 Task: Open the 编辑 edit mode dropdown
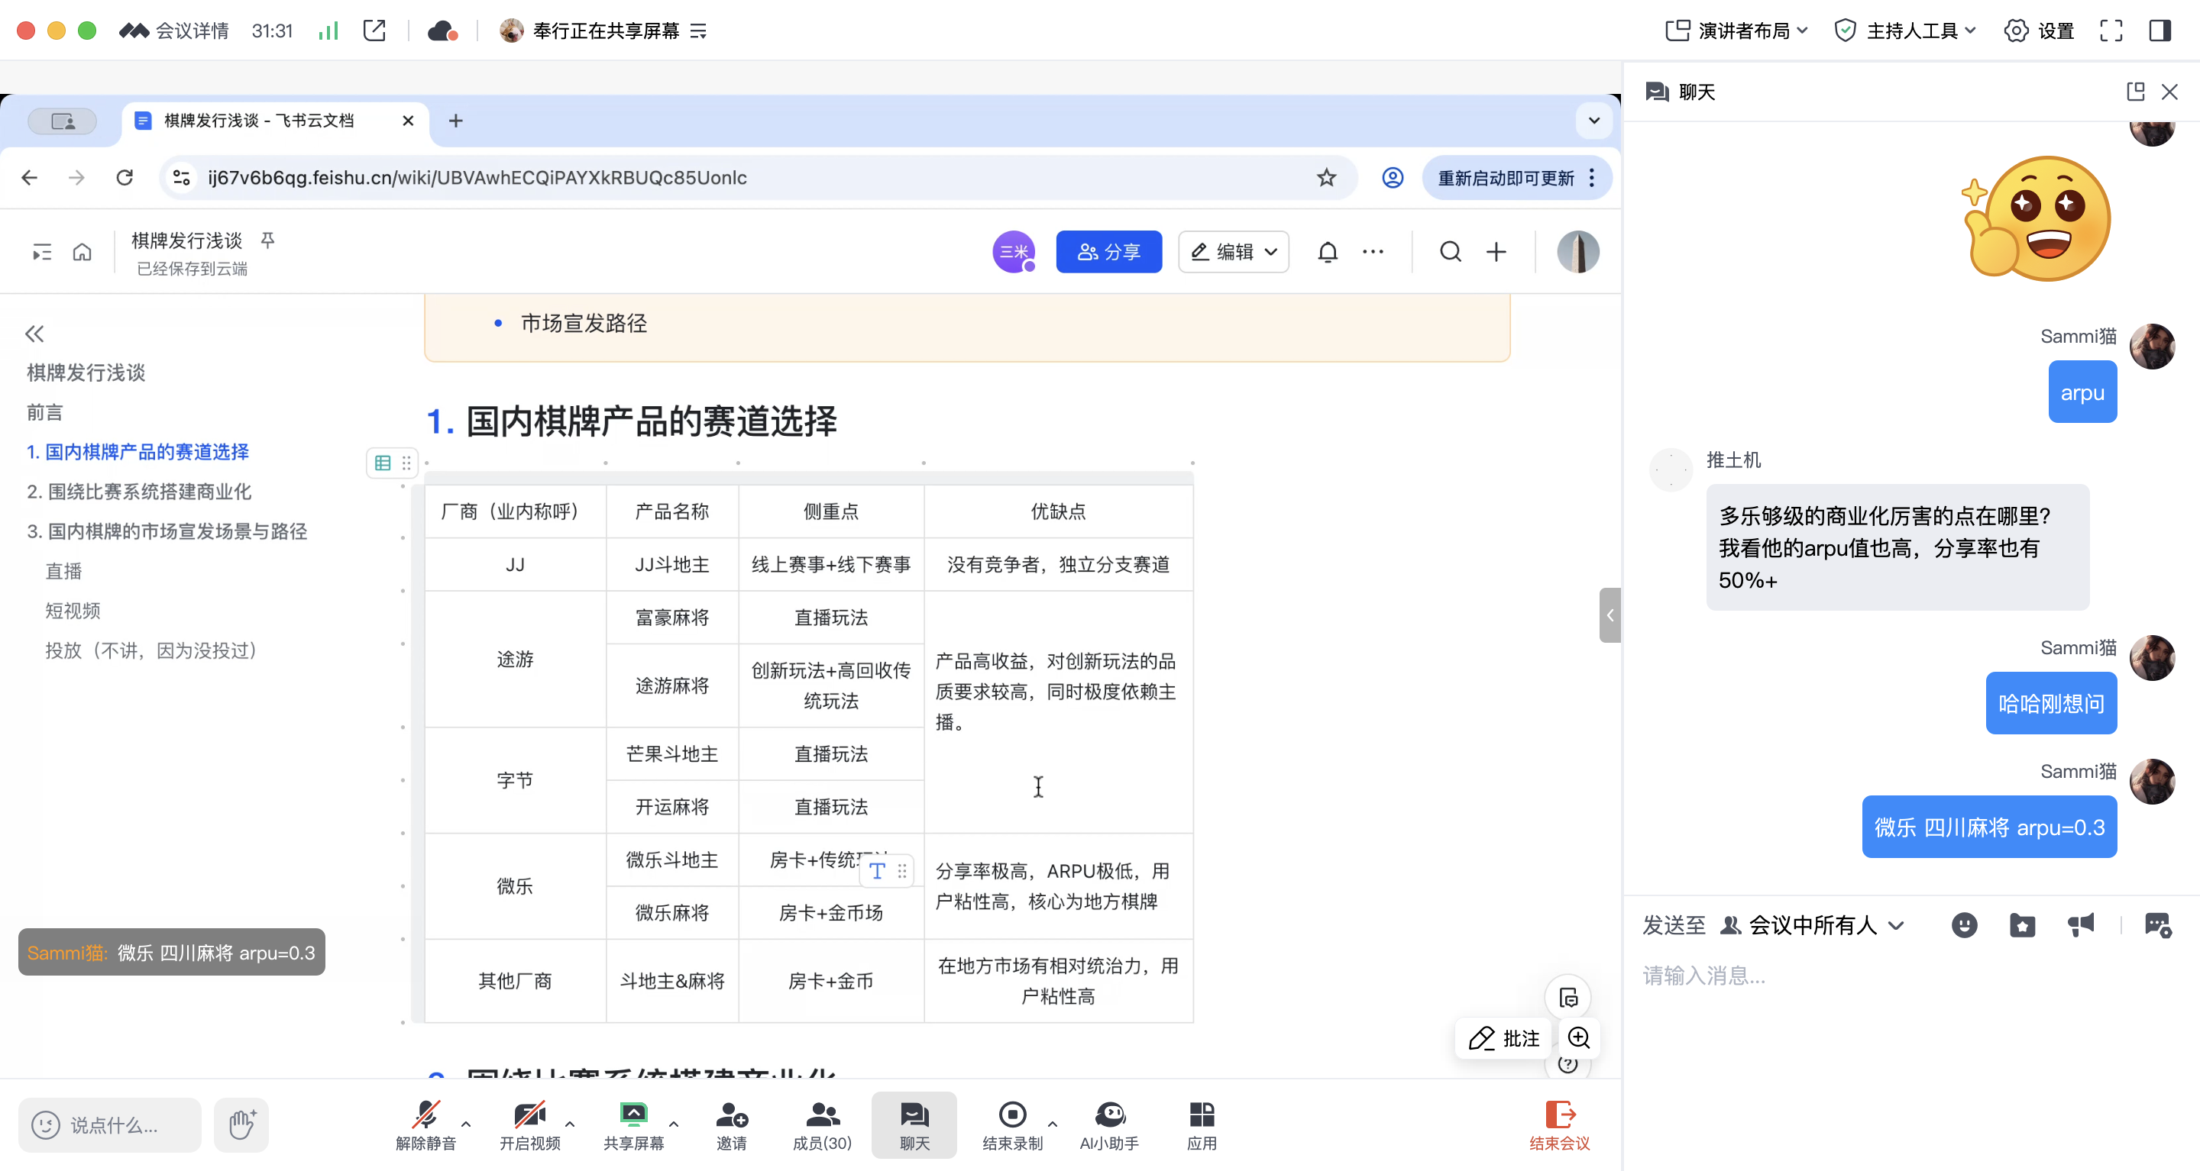(x=1233, y=252)
